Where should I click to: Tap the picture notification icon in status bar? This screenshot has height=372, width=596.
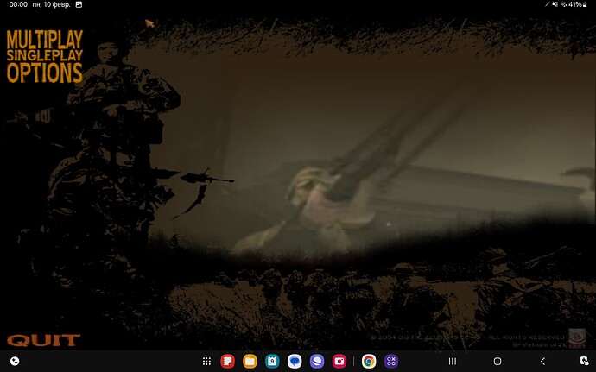(79, 5)
